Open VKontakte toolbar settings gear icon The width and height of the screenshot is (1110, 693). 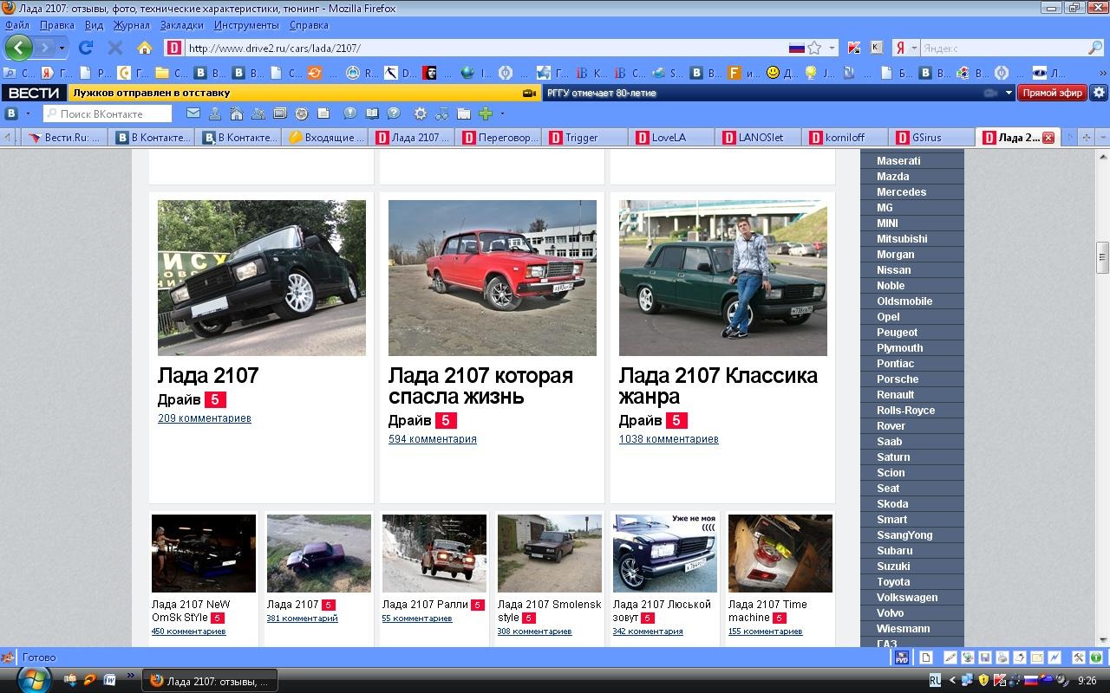click(x=420, y=113)
